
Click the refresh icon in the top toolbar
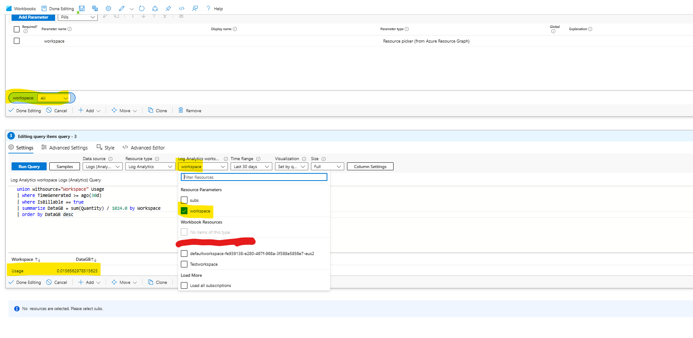141,8
